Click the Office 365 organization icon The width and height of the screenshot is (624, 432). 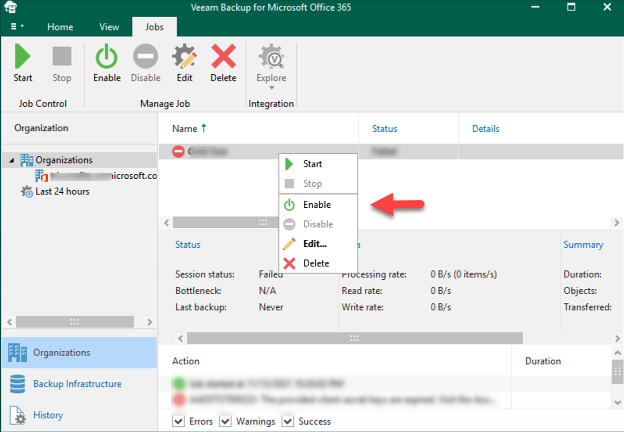pyautogui.click(x=41, y=176)
